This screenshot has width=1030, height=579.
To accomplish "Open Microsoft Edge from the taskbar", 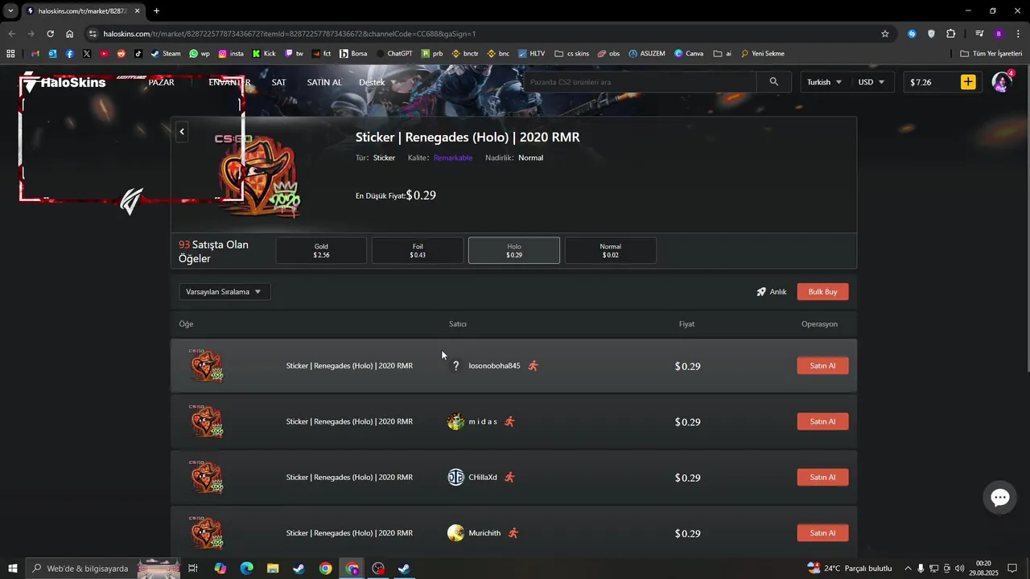I will click(x=246, y=569).
